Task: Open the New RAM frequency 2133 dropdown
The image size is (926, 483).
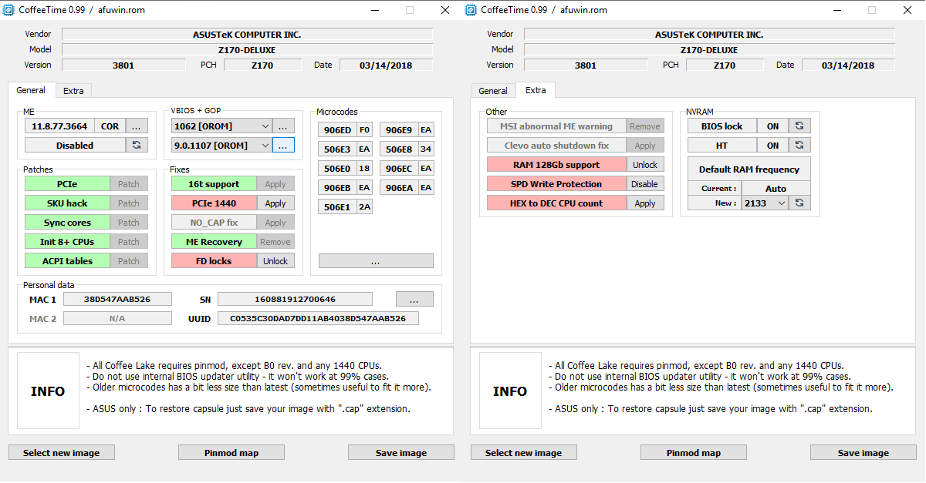Action: pos(782,203)
